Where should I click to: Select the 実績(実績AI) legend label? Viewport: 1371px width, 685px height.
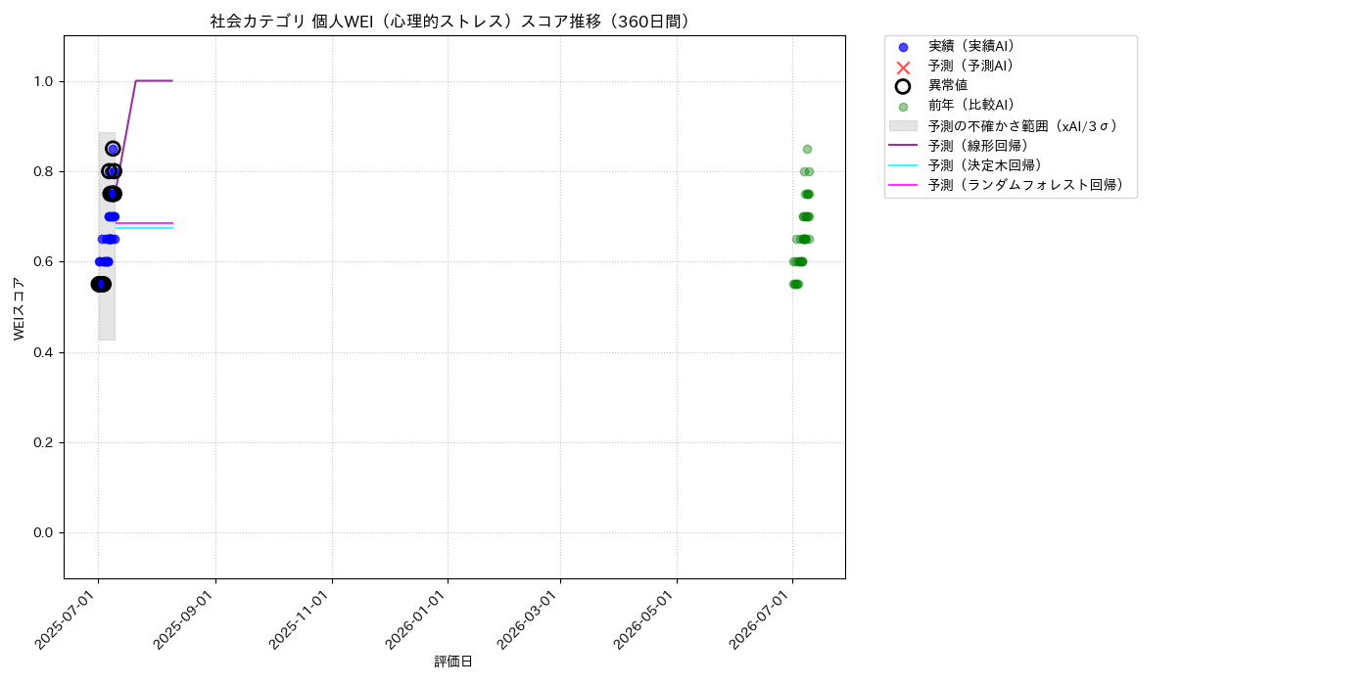click(974, 46)
